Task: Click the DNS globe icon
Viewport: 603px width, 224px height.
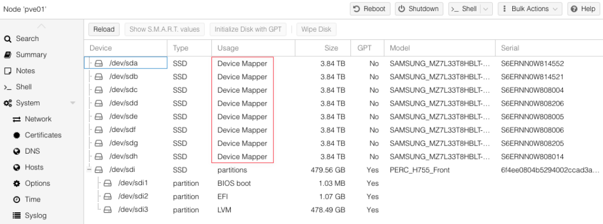Action: click(16, 152)
